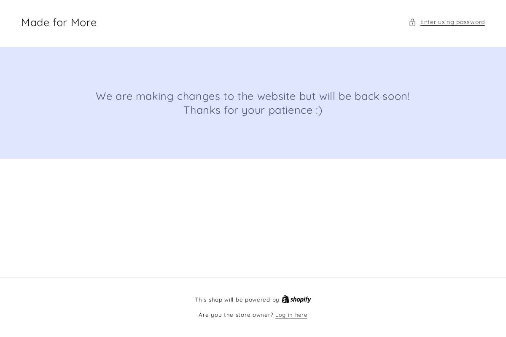
Task: Click the Shopify wordmark text
Action: pyautogui.click(x=300, y=299)
